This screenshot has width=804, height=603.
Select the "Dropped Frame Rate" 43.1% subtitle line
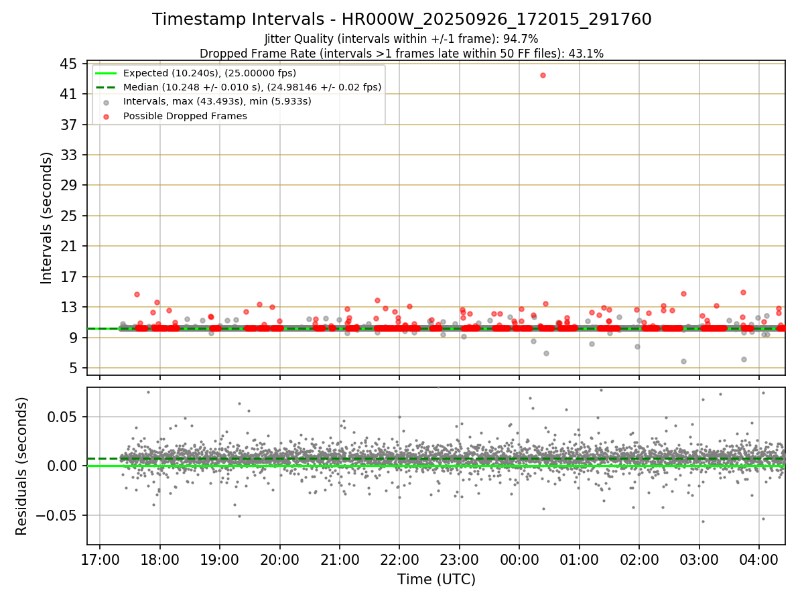click(x=402, y=54)
